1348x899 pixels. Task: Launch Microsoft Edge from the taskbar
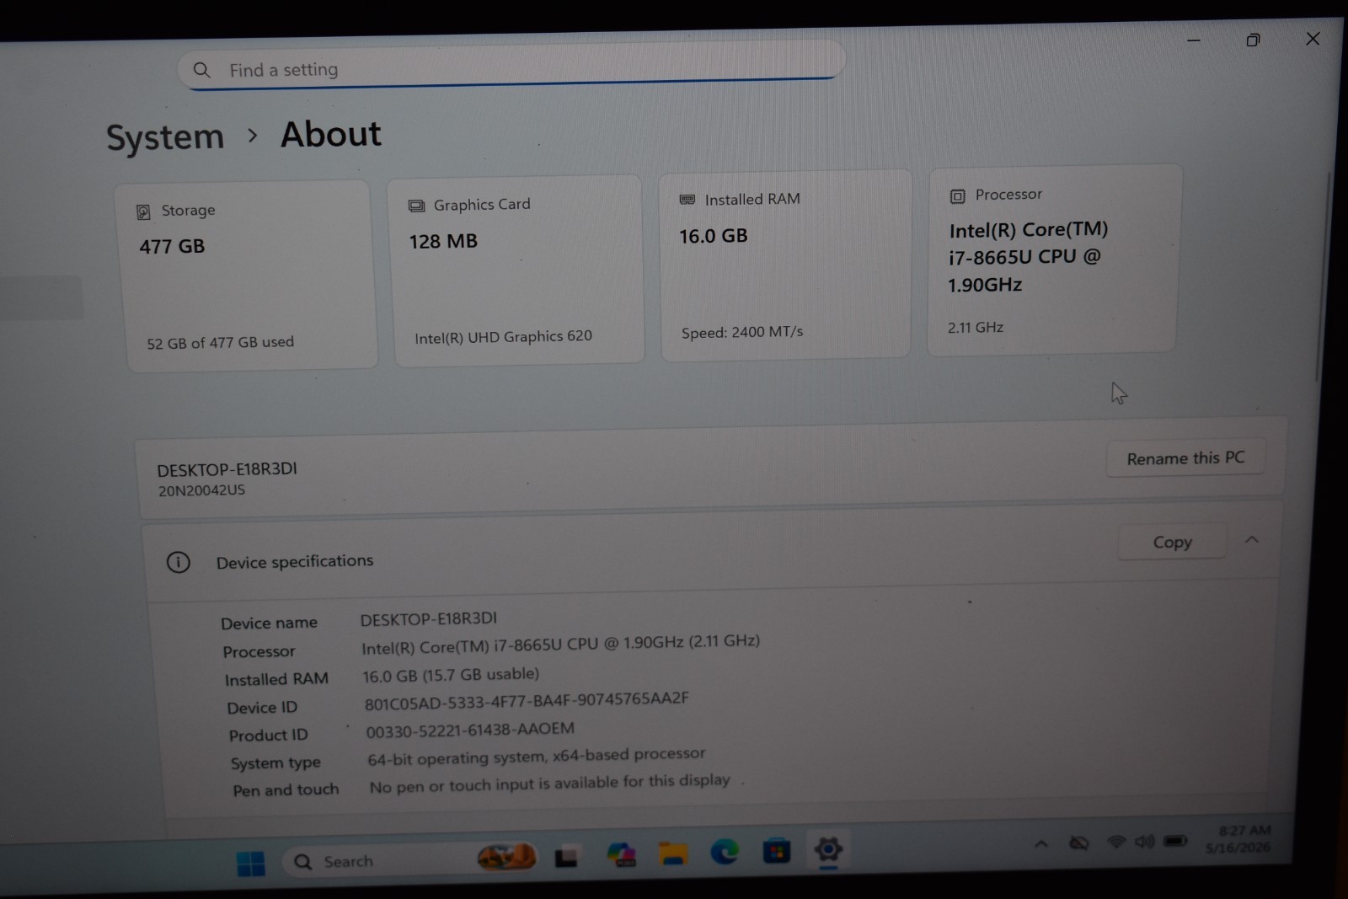point(725,852)
